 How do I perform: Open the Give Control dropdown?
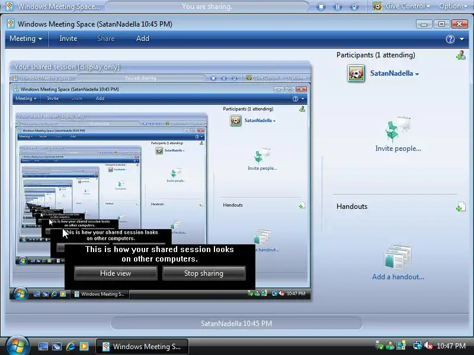coord(402,6)
